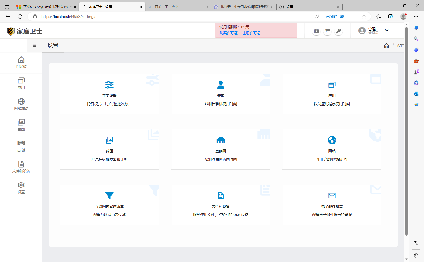Click the 文件和设备 document card icon
The image size is (424, 262).
point(221,196)
